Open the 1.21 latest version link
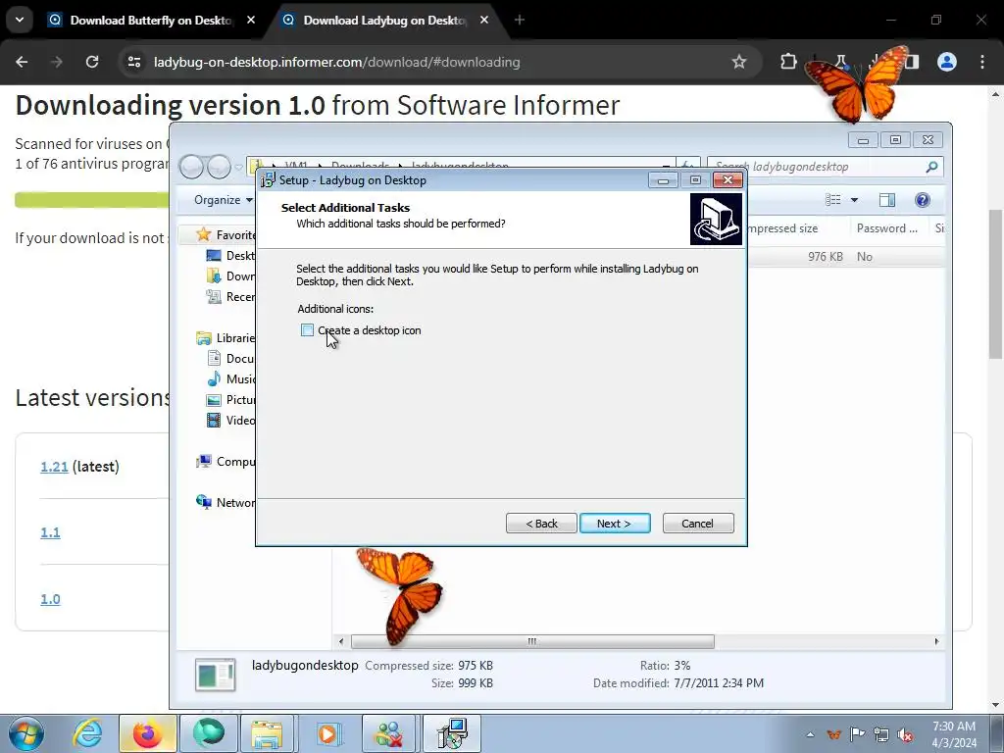This screenshot has width=1004, height=753. [54, 467]
